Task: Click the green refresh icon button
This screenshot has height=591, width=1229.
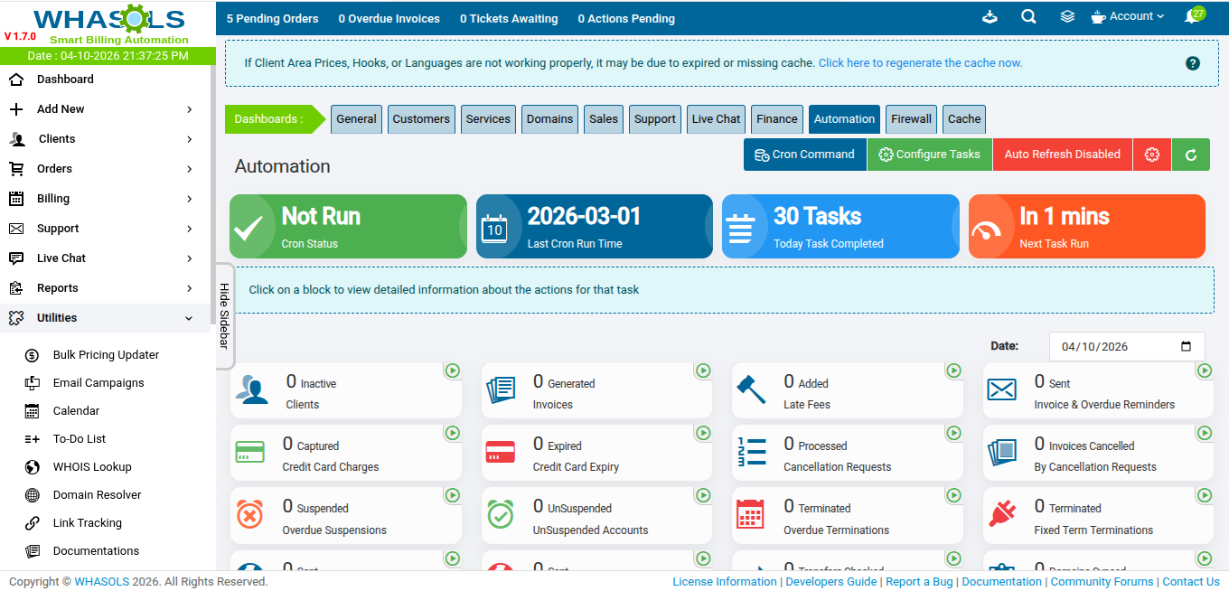Action: pyautogui.click(x=1191, y=155)
